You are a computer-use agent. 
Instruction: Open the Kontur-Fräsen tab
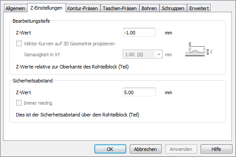83,8
